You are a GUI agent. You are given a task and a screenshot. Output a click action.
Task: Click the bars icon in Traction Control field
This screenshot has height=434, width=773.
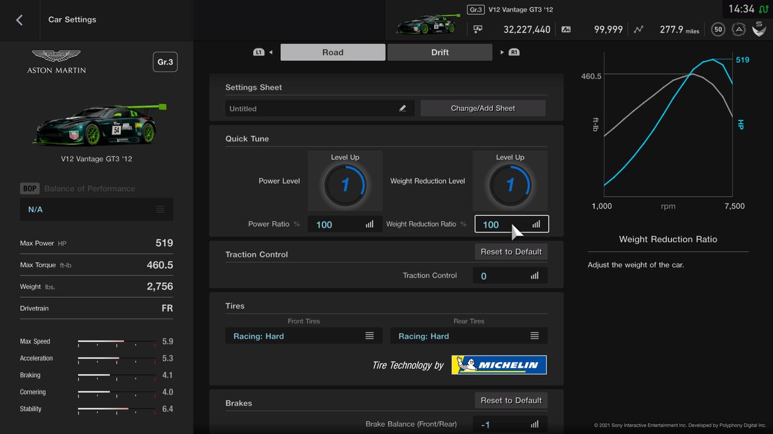pos(534,275)
